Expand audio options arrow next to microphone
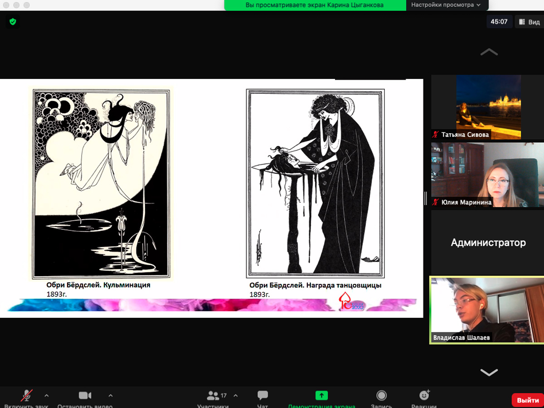 tap(46, 395)
